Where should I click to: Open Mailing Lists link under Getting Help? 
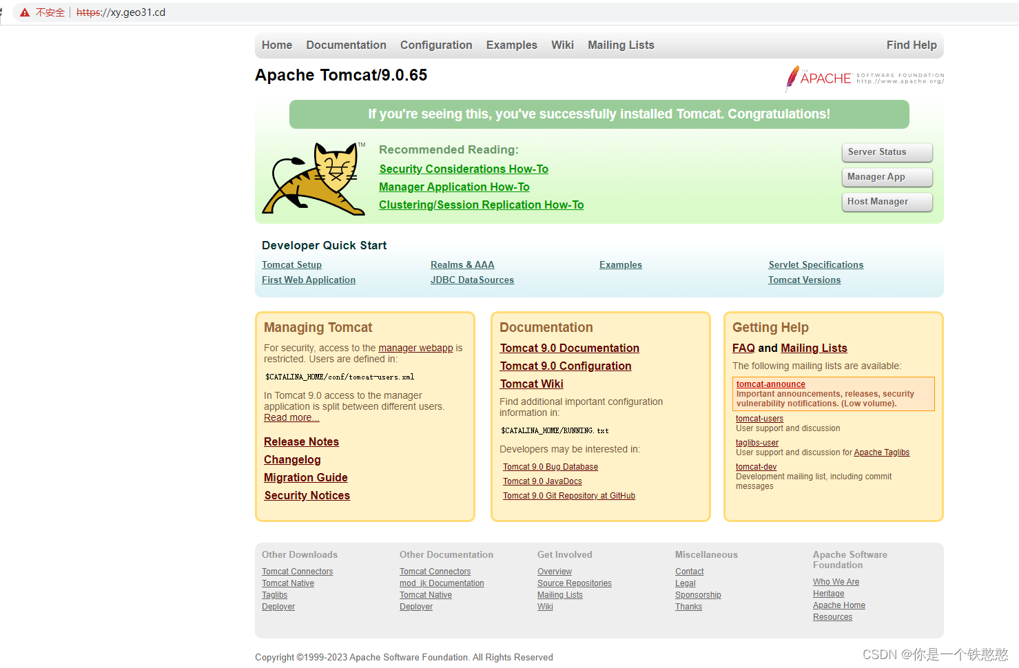[x=814, y=348]
